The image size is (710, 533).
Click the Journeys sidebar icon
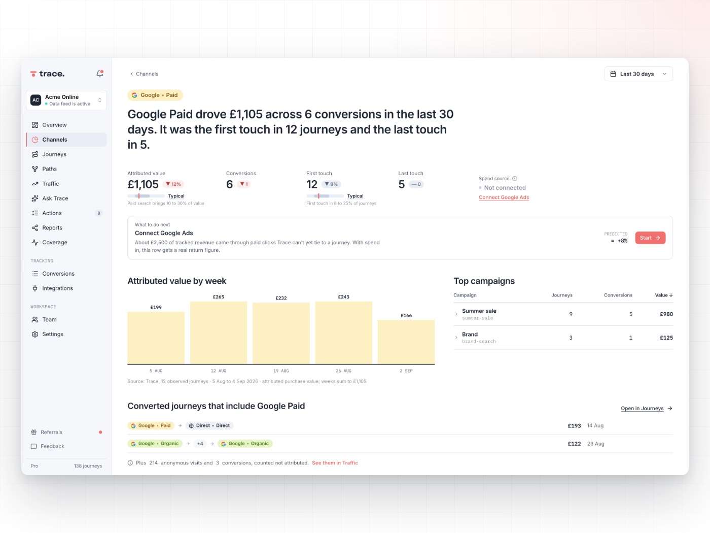(35, 154)
